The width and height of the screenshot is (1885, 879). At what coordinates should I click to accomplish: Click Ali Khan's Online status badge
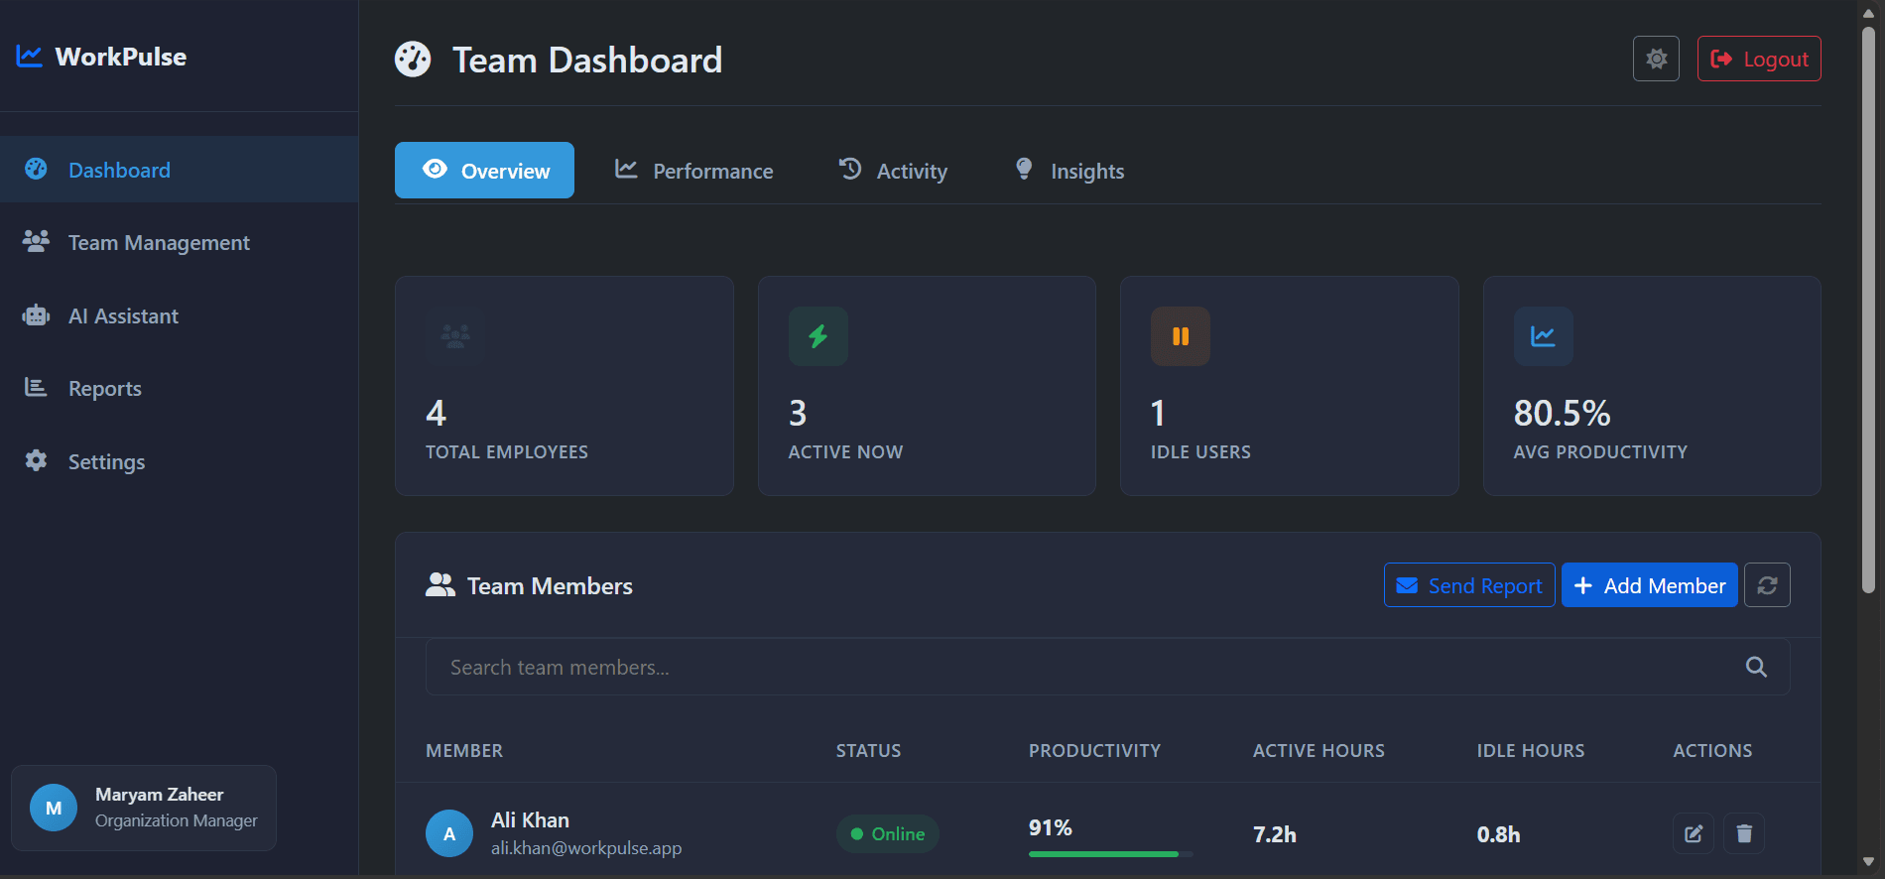coord(888,833)
